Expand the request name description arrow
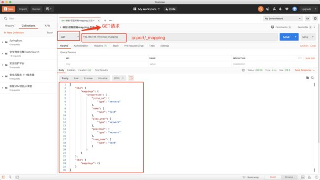The width and height of the screenshot is (320, 180). [61, 27]
